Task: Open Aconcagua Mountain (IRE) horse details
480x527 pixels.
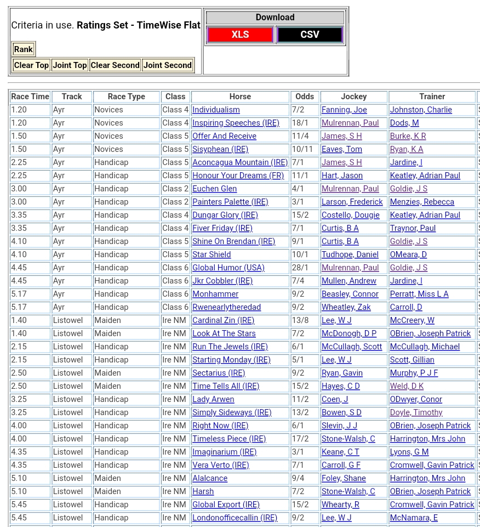Action: (239, 162)
